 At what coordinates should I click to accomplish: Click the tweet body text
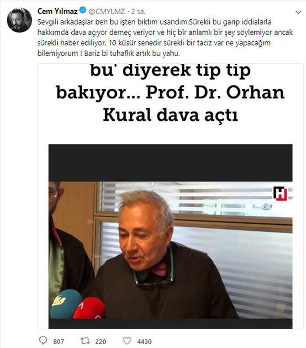coord(165,38)
